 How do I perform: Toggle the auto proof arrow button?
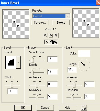[47, 42]
